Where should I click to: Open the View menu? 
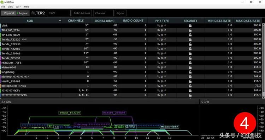[x=10, y=7]
